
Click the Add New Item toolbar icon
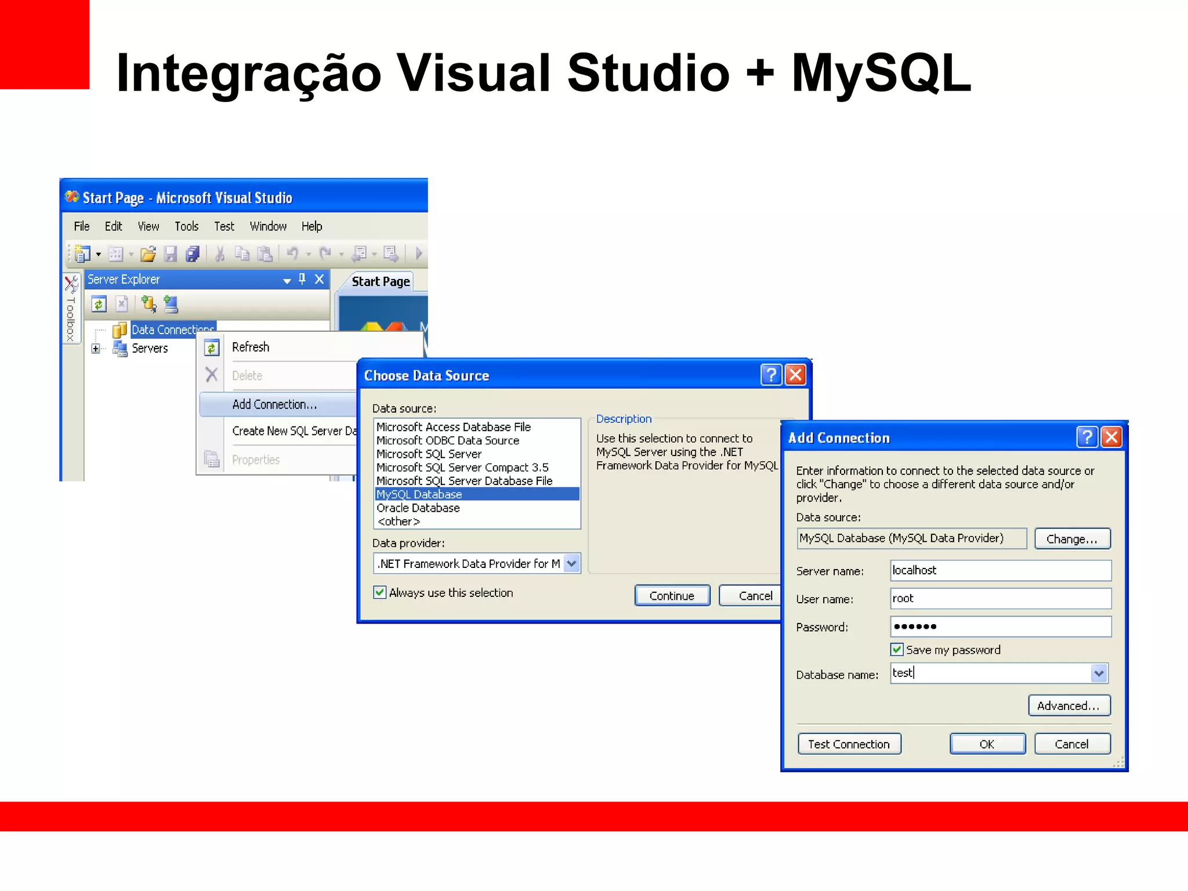coord(115,253)
